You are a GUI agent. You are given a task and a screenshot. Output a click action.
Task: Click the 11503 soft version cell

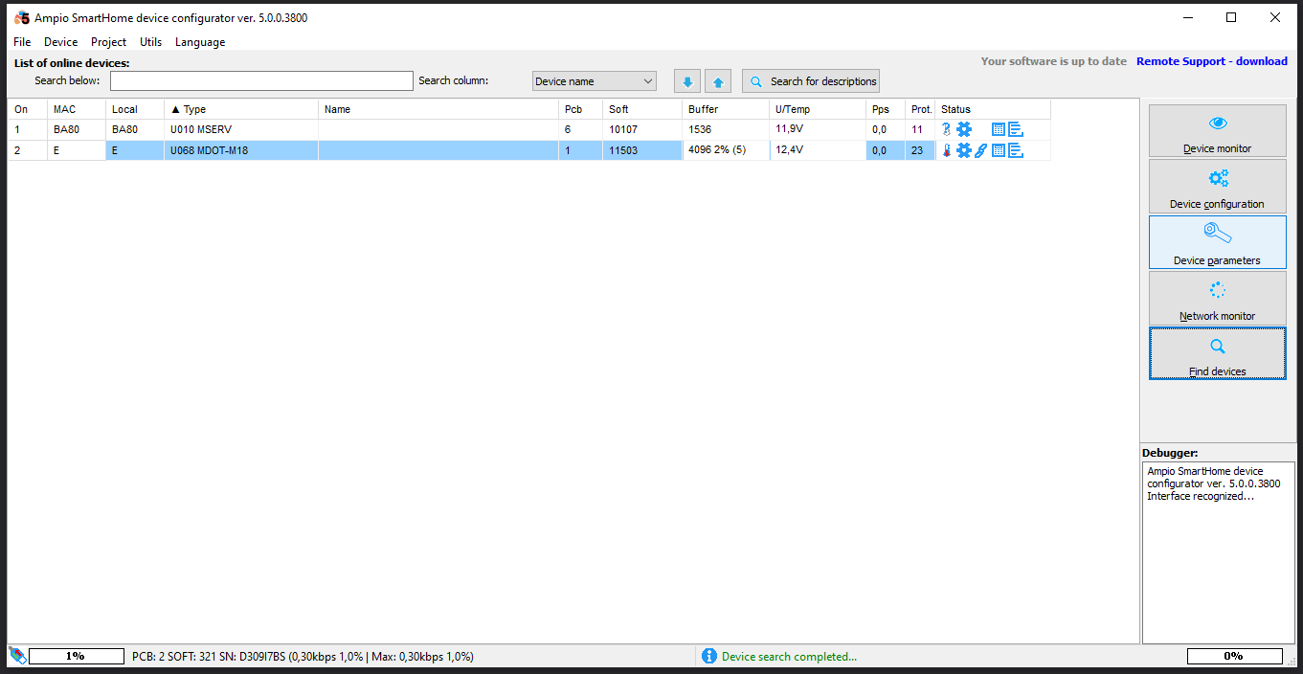[642, 150]
